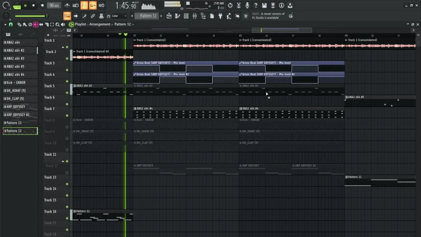Select the Slice tool in Playlist

pyautogui.click(x=47, y=24)
